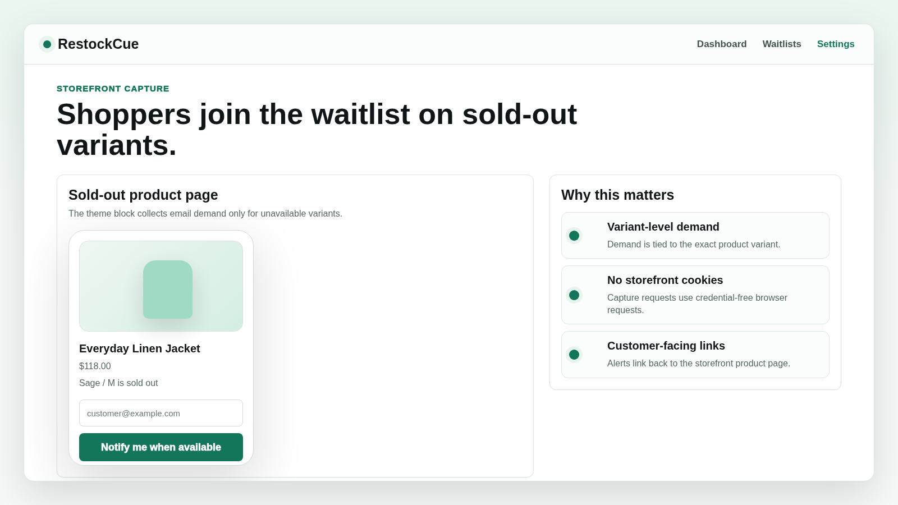Select the Customer-facing links card title
This screenshot has height=505, width=898.
click(666, 346)
